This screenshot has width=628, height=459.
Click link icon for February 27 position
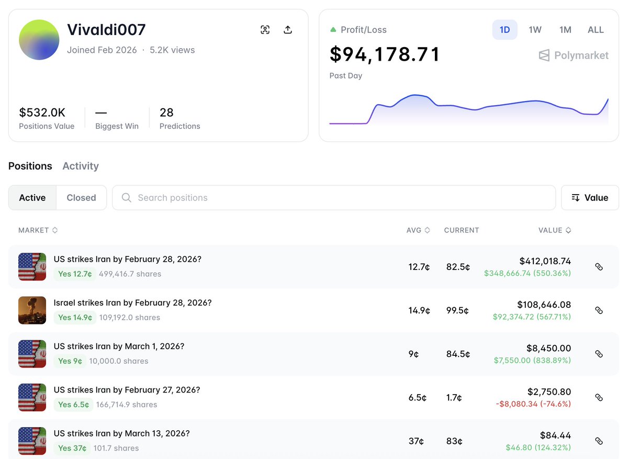click(599, 397)
